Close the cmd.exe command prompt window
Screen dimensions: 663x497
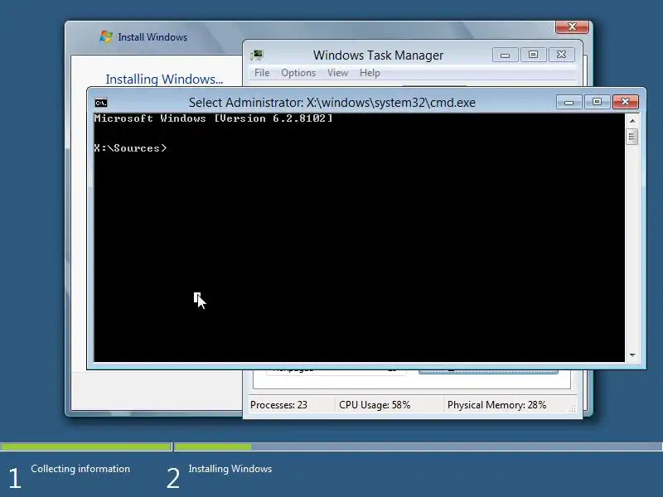tap(625, 102)
